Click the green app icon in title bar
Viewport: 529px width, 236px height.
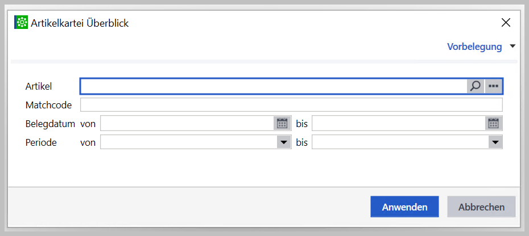pos(20,23)
